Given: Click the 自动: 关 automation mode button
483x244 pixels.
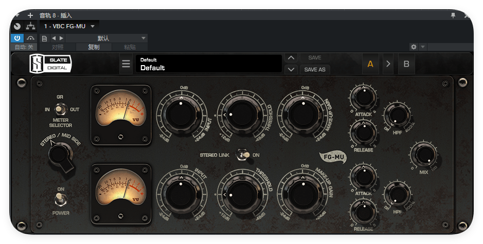Looking at the screenshot, I should pos(24,47).
